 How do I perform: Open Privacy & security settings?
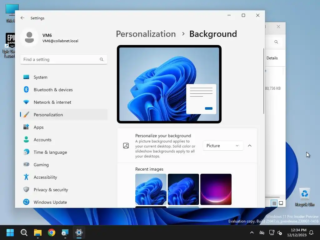coord(64,190)
